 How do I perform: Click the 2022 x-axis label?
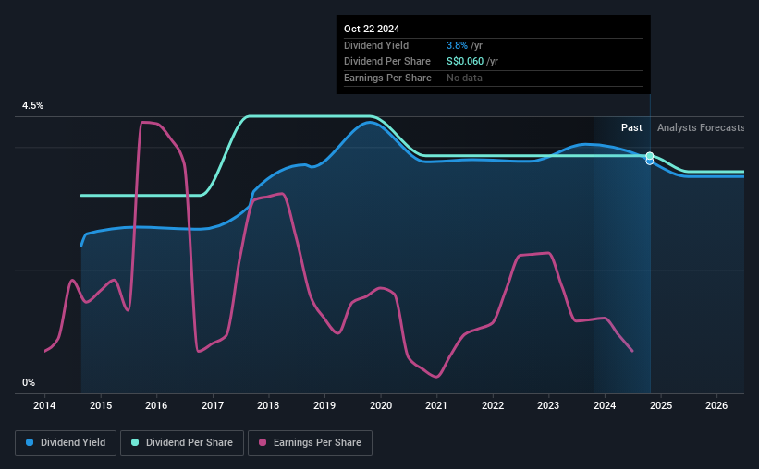pyautogui.click(x=493, y=405)
